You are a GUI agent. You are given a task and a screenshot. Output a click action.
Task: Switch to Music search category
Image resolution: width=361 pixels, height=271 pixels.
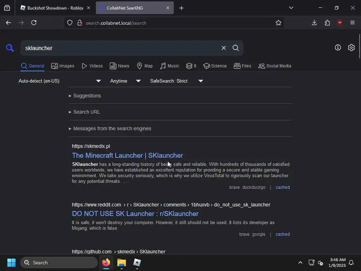(170, 66)
